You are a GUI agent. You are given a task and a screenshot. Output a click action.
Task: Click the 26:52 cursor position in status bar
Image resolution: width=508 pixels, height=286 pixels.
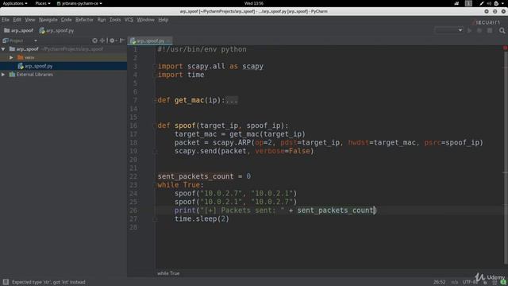[x=439, y=282]
